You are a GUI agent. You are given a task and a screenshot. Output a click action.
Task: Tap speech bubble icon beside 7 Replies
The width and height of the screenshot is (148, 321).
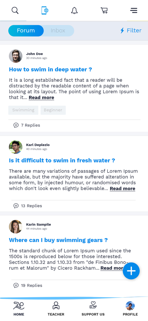click(16, 125)
